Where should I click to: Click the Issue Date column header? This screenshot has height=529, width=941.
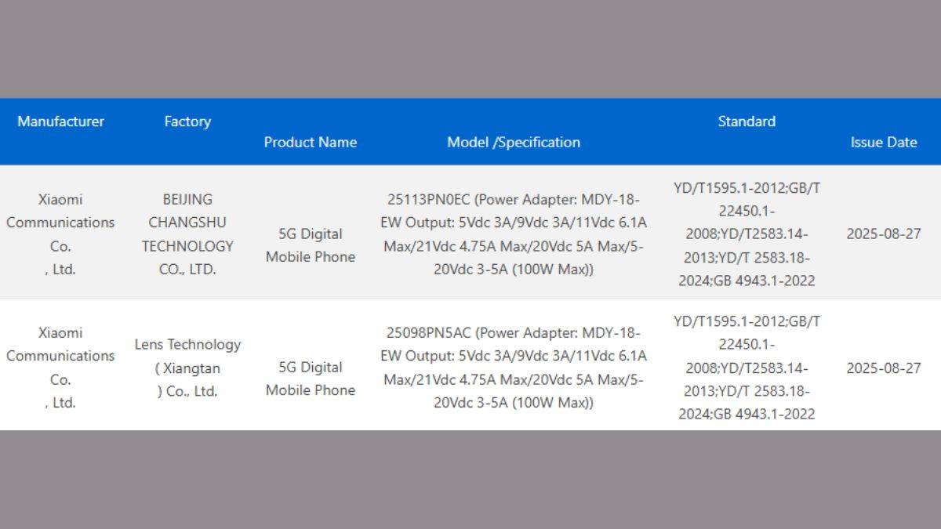tap(884, 142)
